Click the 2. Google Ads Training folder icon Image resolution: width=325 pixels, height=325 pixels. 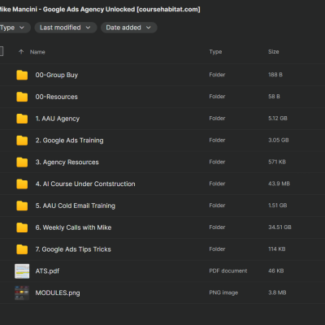[22, 141]
